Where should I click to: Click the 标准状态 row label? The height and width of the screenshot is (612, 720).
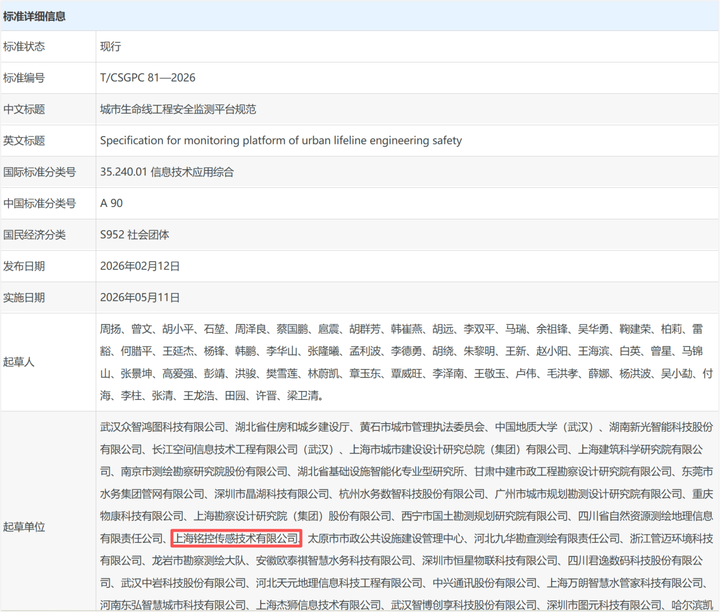coord(24,47)
